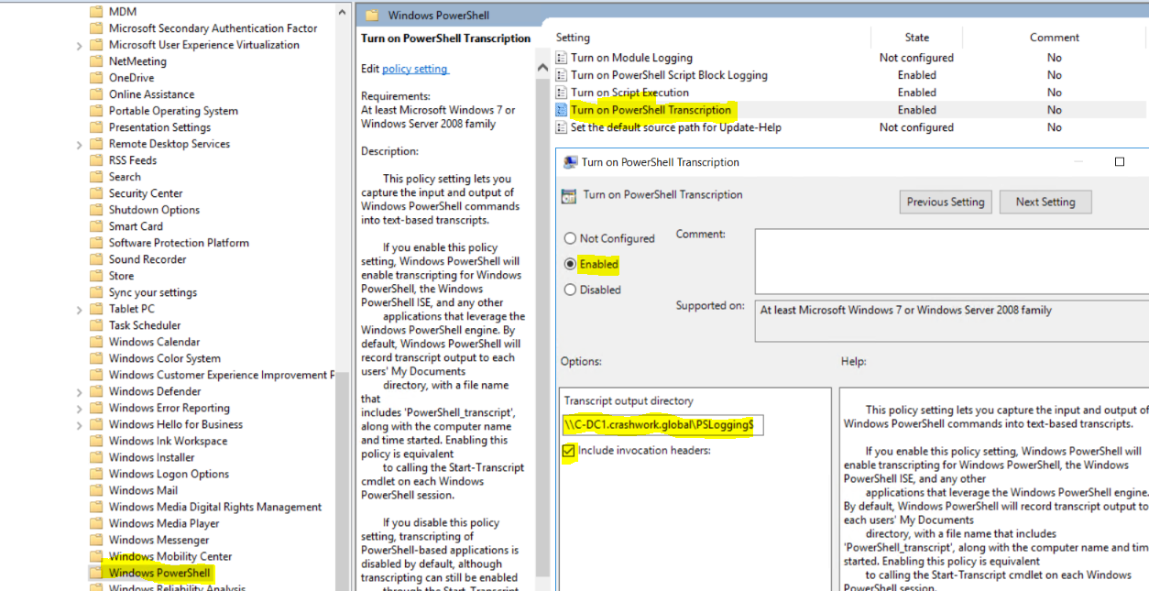Viewport: 1149px width, 591px height.
Task: Open Sync your settings tree item
Action: (153, 292)
